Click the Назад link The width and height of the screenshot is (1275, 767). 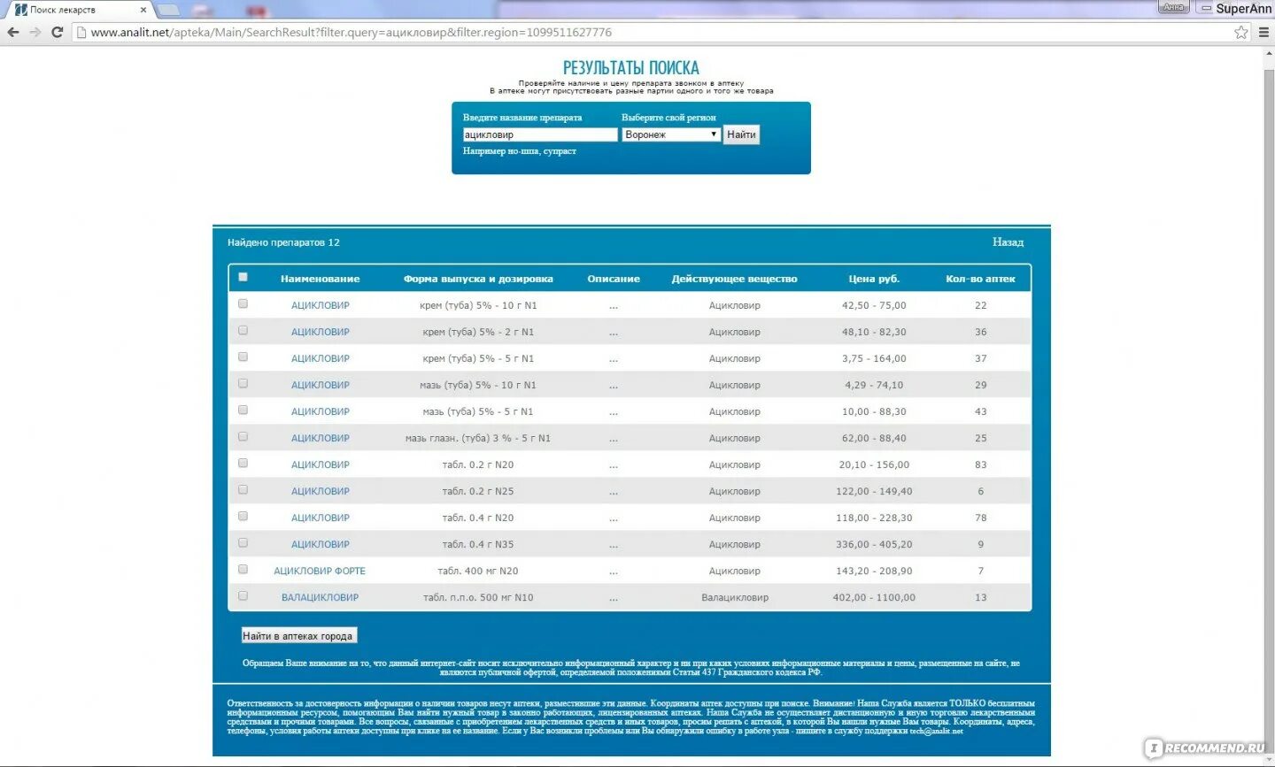pos(1008,242)
